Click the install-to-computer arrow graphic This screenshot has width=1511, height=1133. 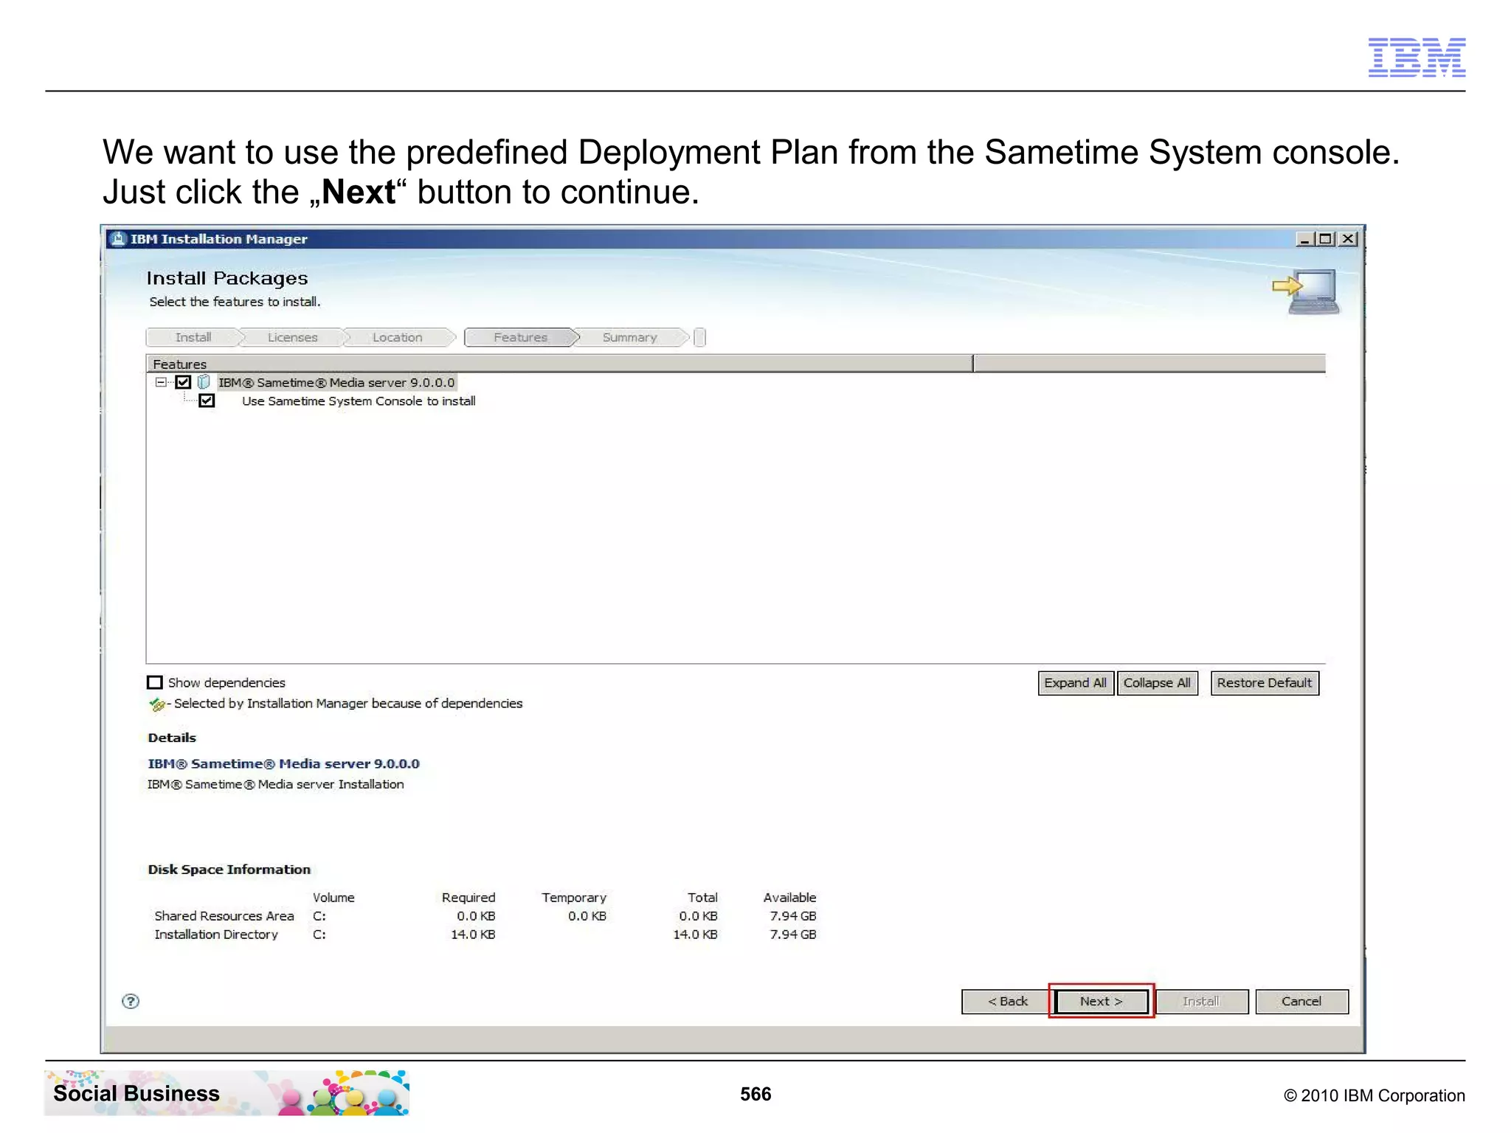tap(1306, 291)
